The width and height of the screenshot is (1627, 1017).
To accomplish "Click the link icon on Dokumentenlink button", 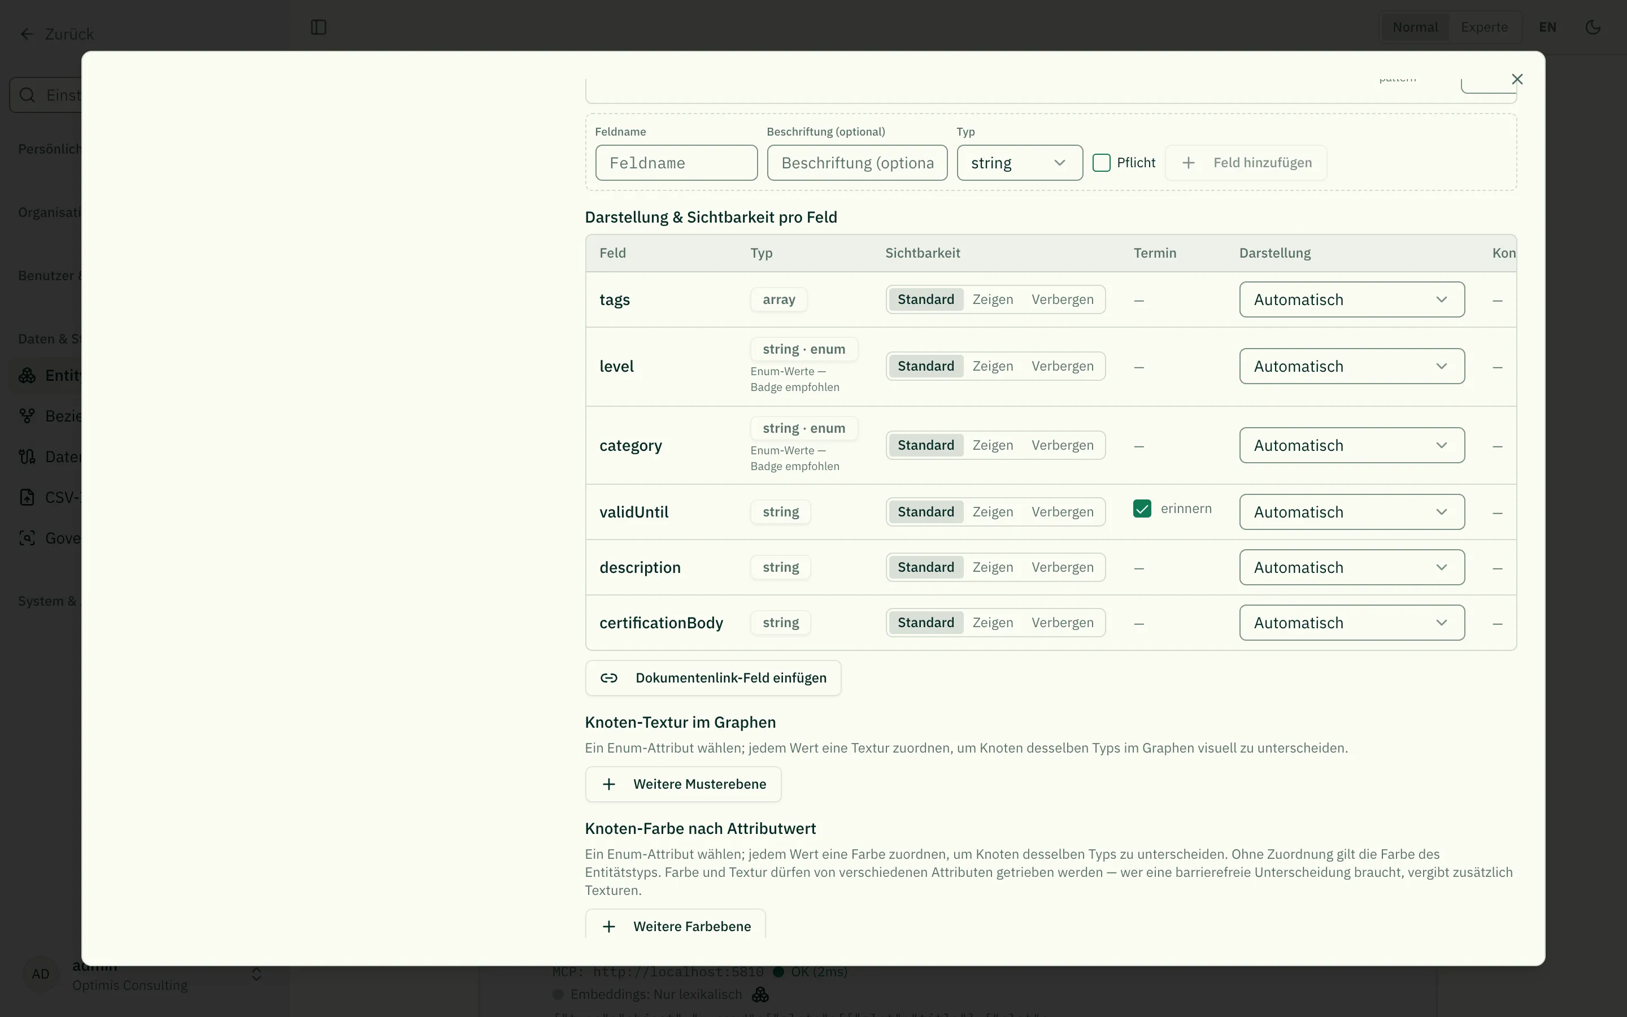I will [x=609, y=678].
